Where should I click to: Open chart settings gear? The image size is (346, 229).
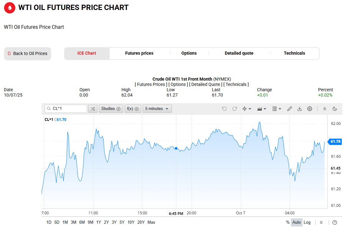click(x=310, y=109)
